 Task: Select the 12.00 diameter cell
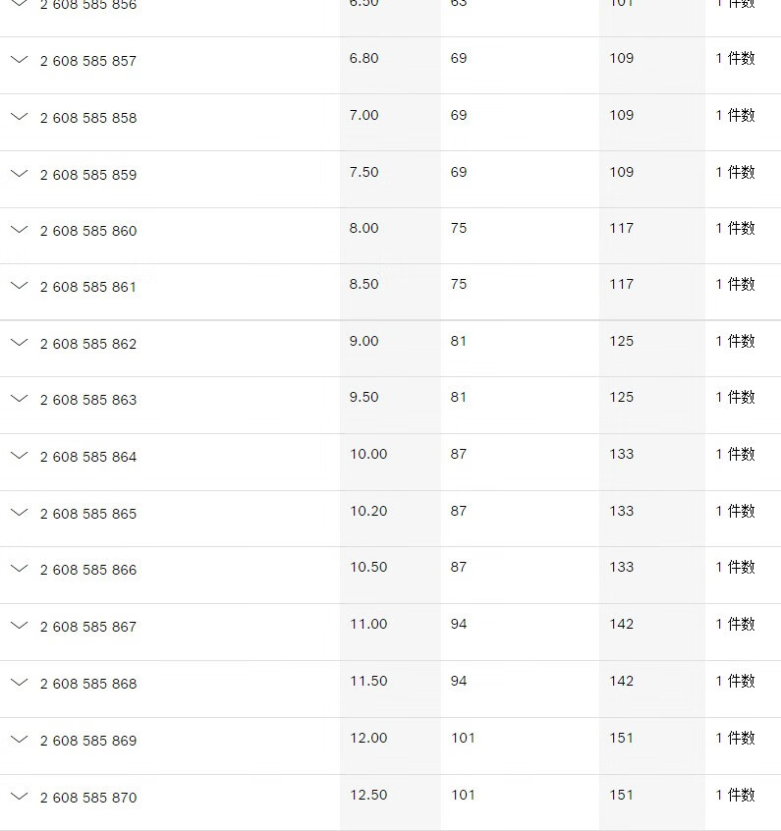[368, 738]
